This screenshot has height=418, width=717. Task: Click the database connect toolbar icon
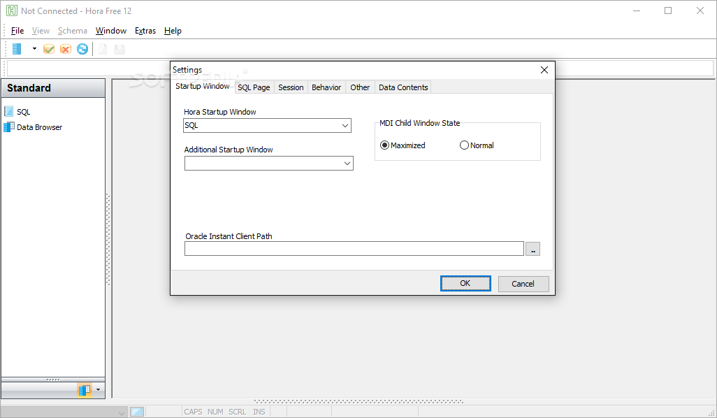point(17,49)
